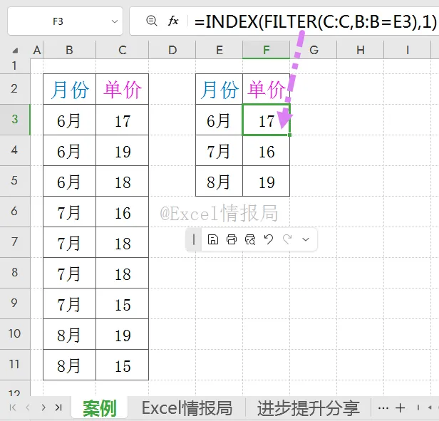Click the more sheets ellipsis button

383,408
